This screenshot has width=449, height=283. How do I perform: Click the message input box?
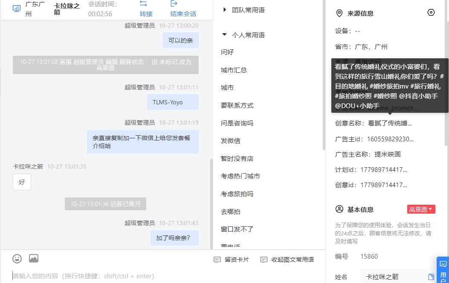click(x=163, y=276)
